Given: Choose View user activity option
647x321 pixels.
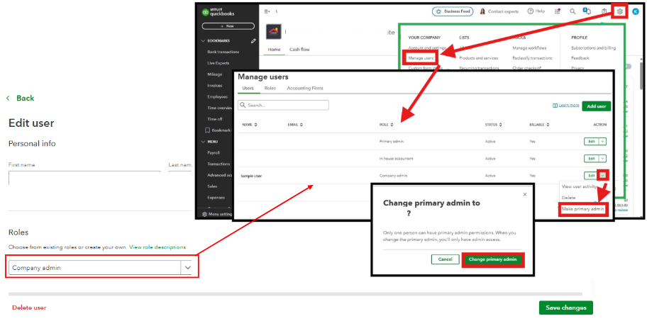Looking at the screenshot, I should [x=579, y=186].
